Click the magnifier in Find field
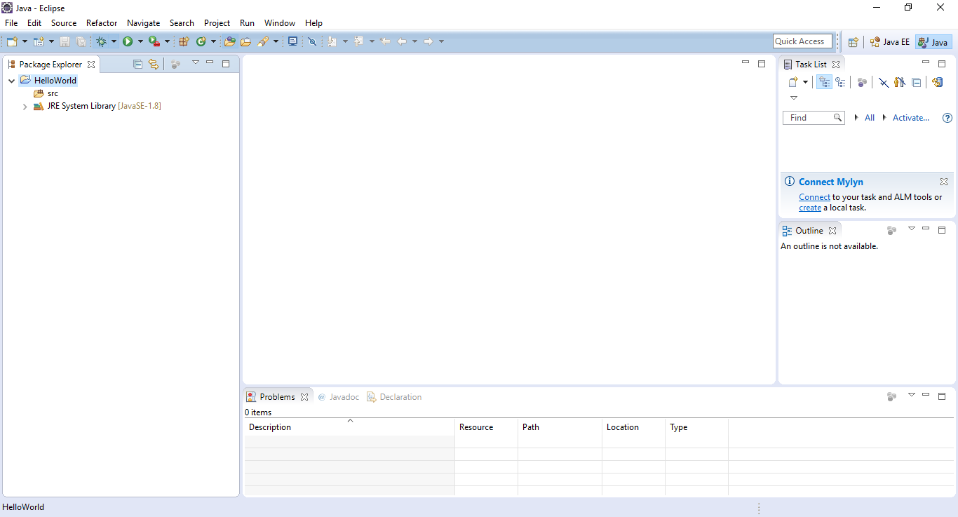Screen dimensions: 958x517 point(837,118)
